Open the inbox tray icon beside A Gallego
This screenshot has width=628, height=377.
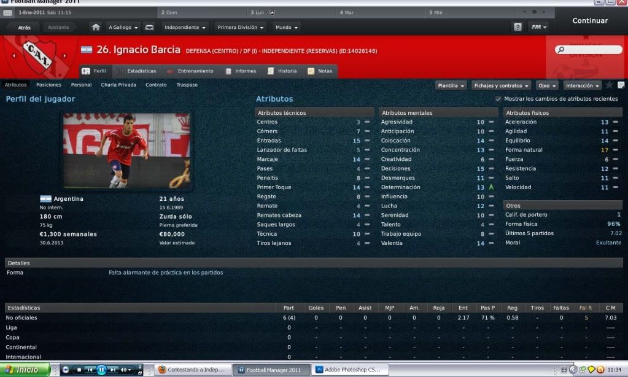click(149, 27)
